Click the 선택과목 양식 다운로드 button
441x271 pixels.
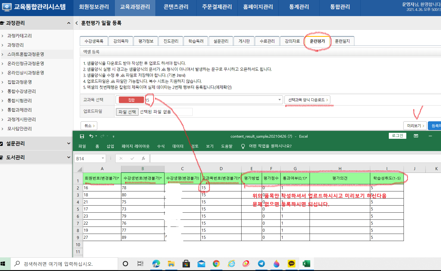point(307,100)
